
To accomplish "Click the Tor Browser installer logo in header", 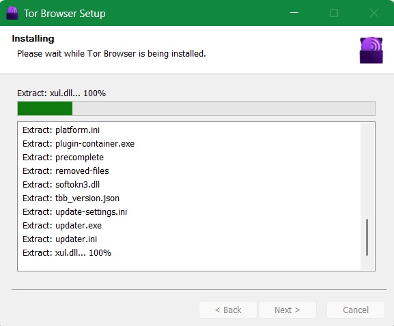I will 371,50.
